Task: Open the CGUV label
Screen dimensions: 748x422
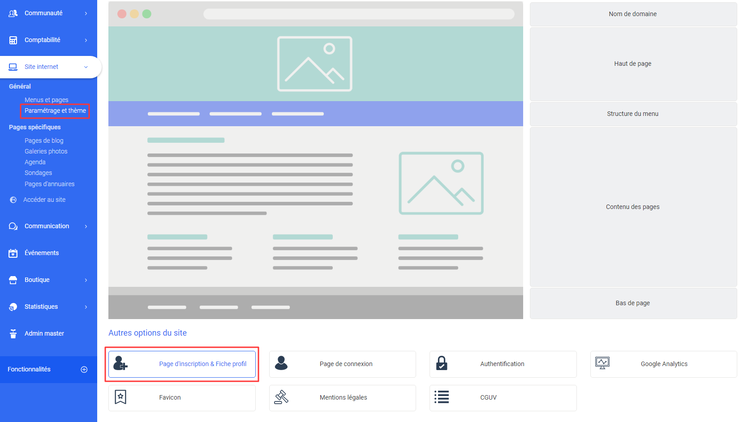Action: pyautogui.click(x=489, y=397)
